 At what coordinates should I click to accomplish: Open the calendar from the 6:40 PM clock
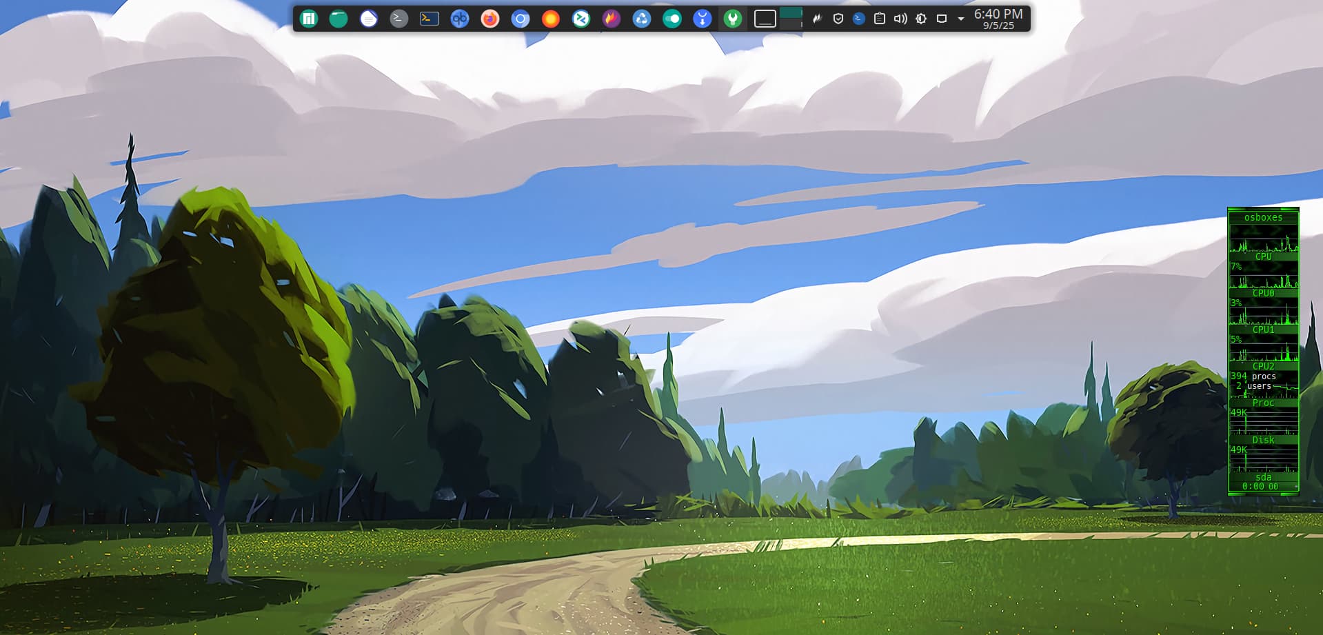click(x=998, y=19)
